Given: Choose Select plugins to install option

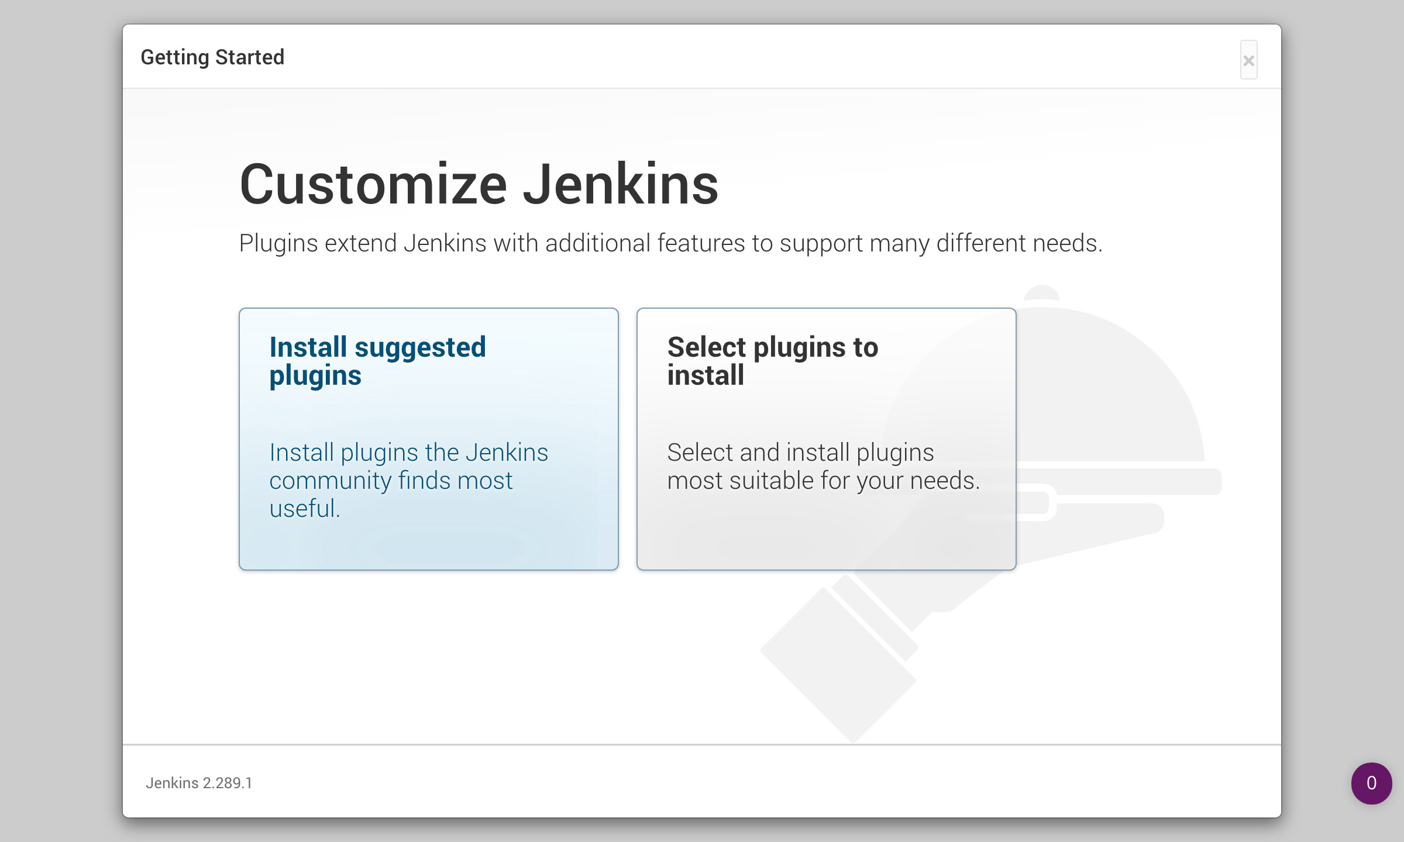Looking at the screenshot, I should 826,439.
